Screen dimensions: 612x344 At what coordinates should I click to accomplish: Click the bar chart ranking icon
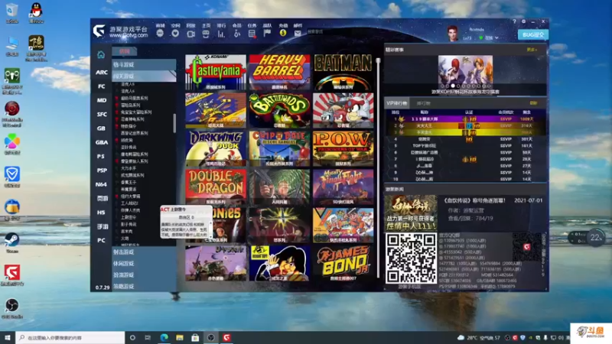point(221,34)
